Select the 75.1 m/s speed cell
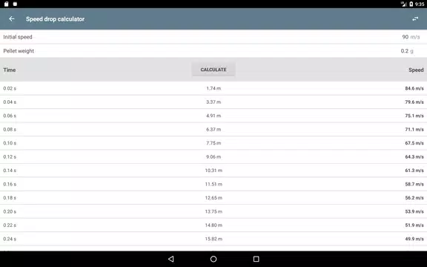 (414, 116)
